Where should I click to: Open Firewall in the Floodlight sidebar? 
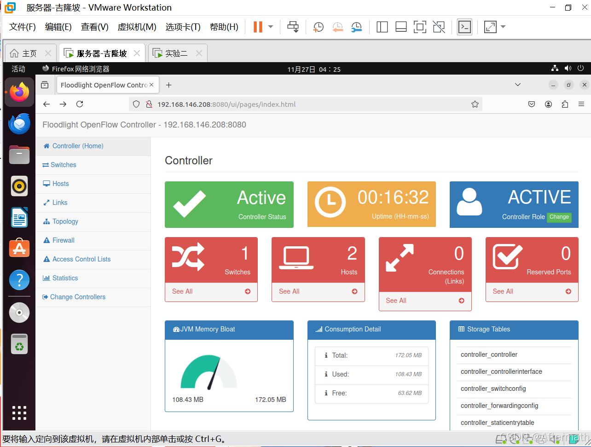tap(93, 240)
